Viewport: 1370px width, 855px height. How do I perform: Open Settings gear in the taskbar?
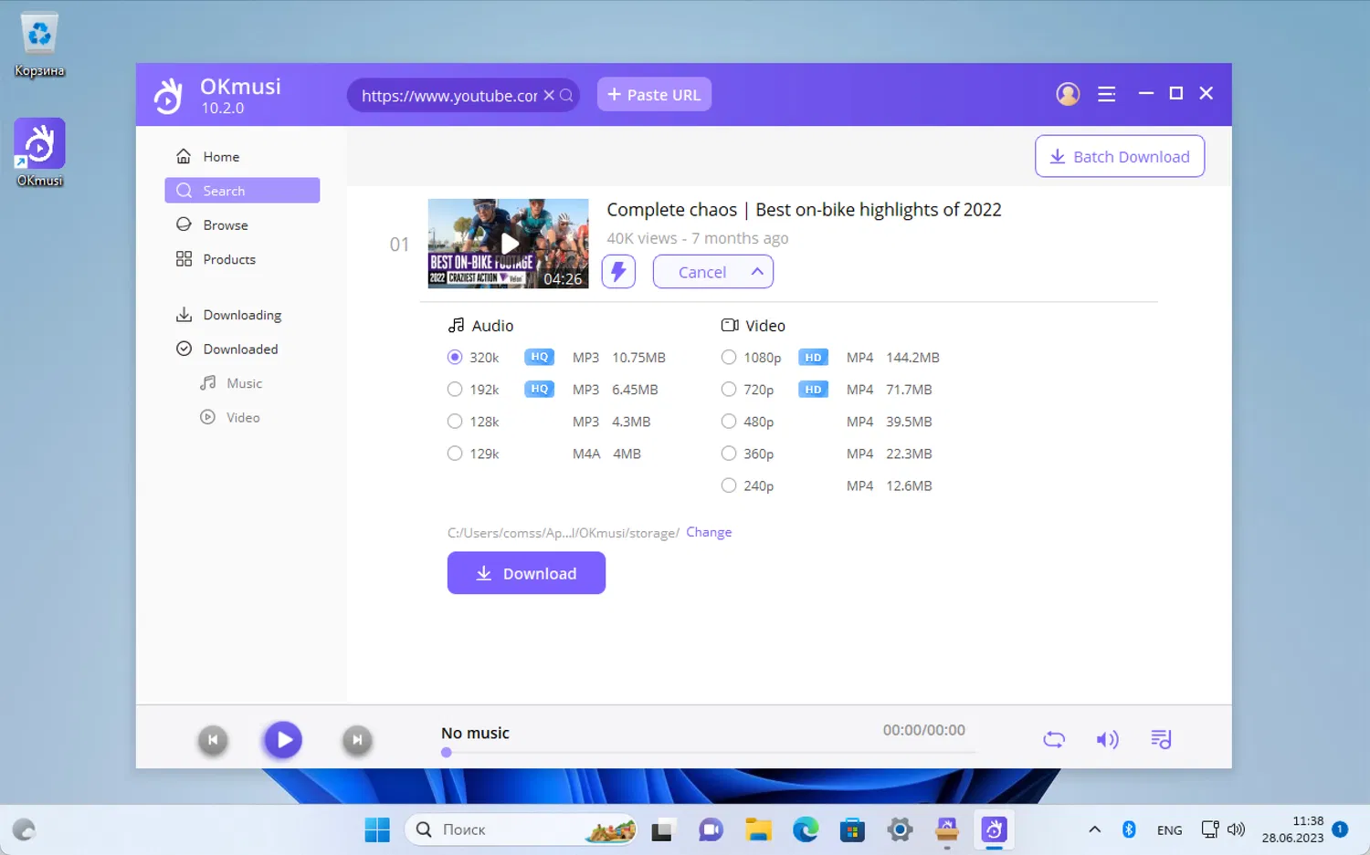coord(900,829)
